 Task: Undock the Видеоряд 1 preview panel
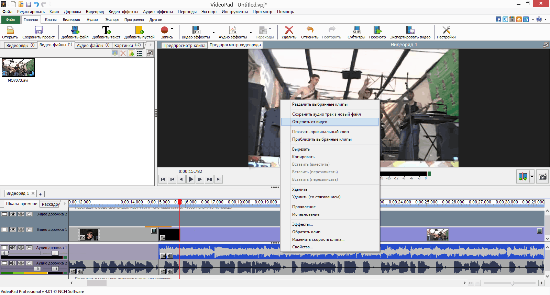tap(546, 45)
